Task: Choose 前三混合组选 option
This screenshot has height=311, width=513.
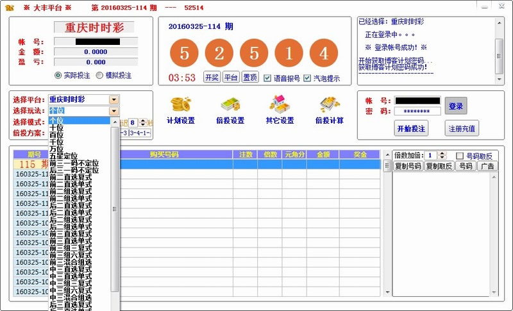Action: click(x=80, y=262)
